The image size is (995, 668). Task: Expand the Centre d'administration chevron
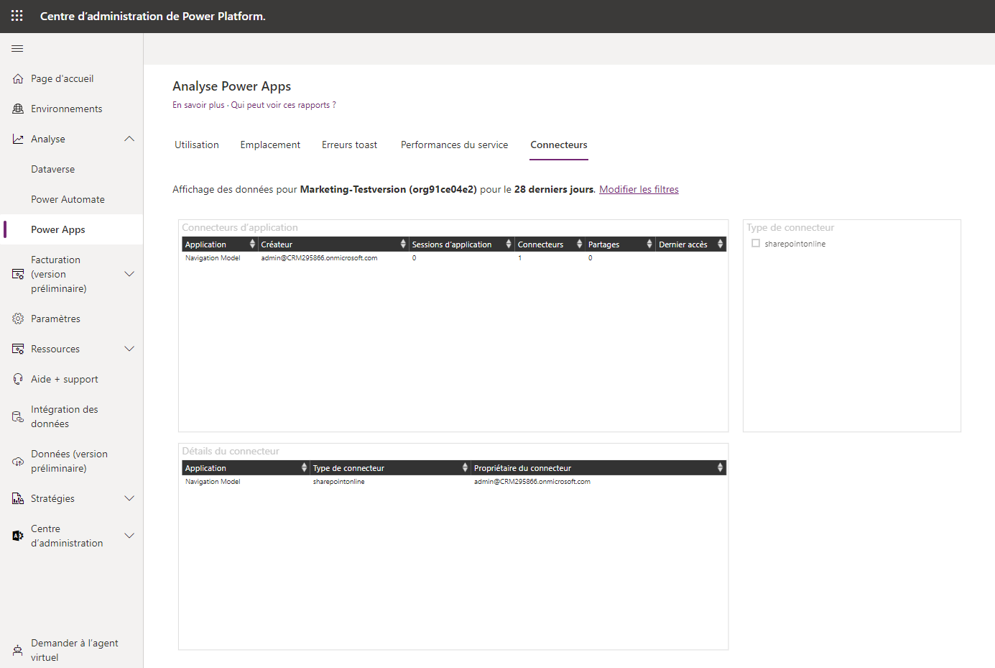pyautogui.click(x=129, y=536)
